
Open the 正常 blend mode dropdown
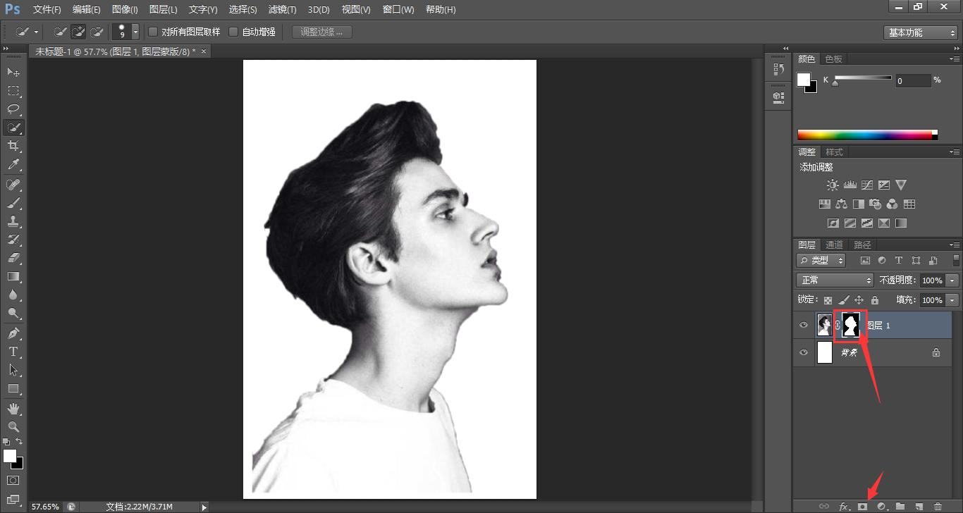[835, 280]
